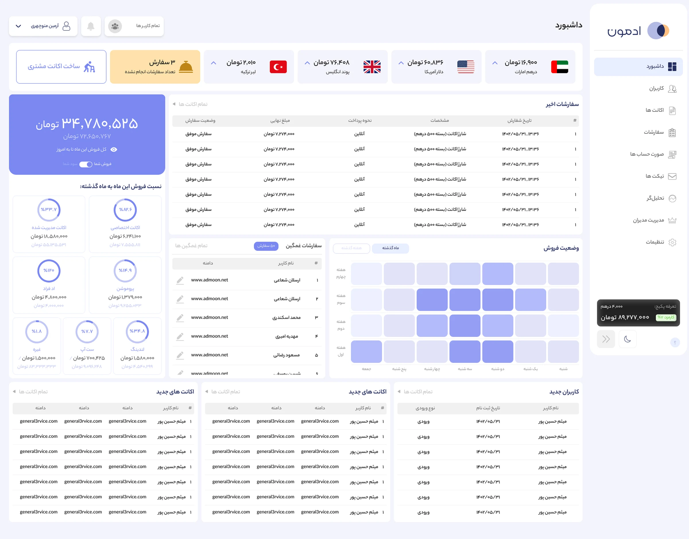This screenshot has width=689, height=539.
Task: Open کاربران users in sidebar
Action: 663,89
